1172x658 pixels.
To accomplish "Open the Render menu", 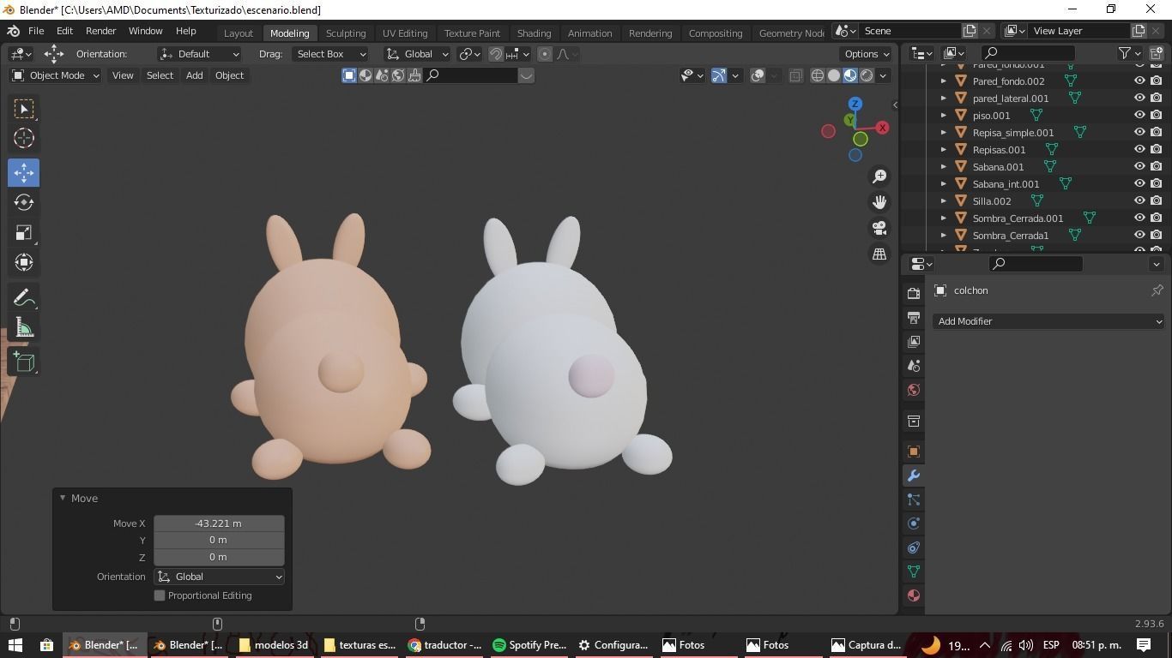I will tap(101, 31).
